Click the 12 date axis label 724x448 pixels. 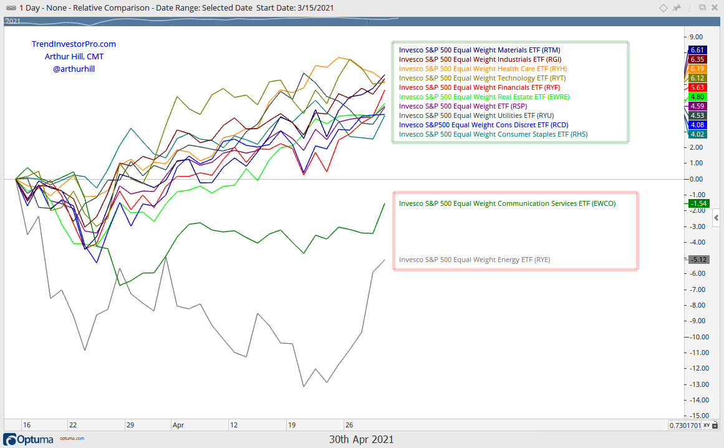pos(234,425)
